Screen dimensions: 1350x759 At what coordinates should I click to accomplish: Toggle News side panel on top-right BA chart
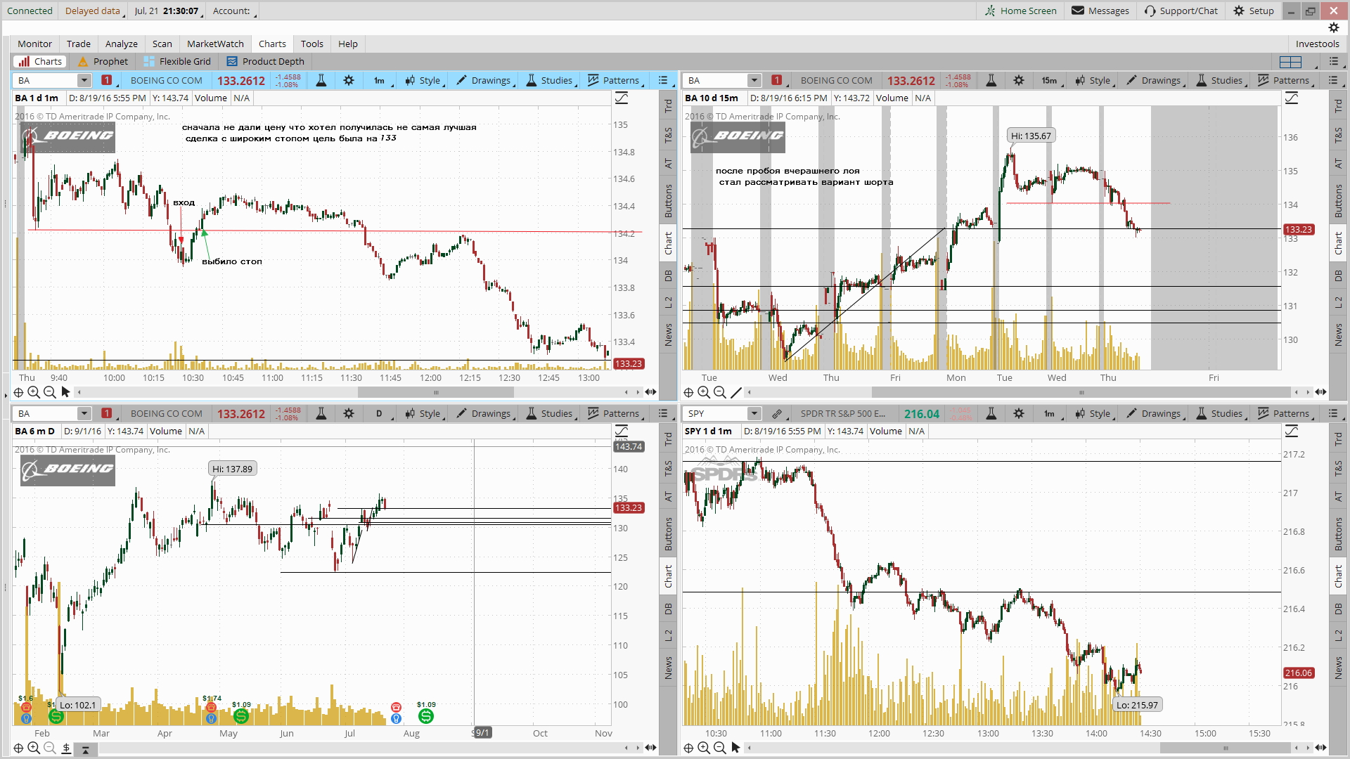pos(1338,335)
